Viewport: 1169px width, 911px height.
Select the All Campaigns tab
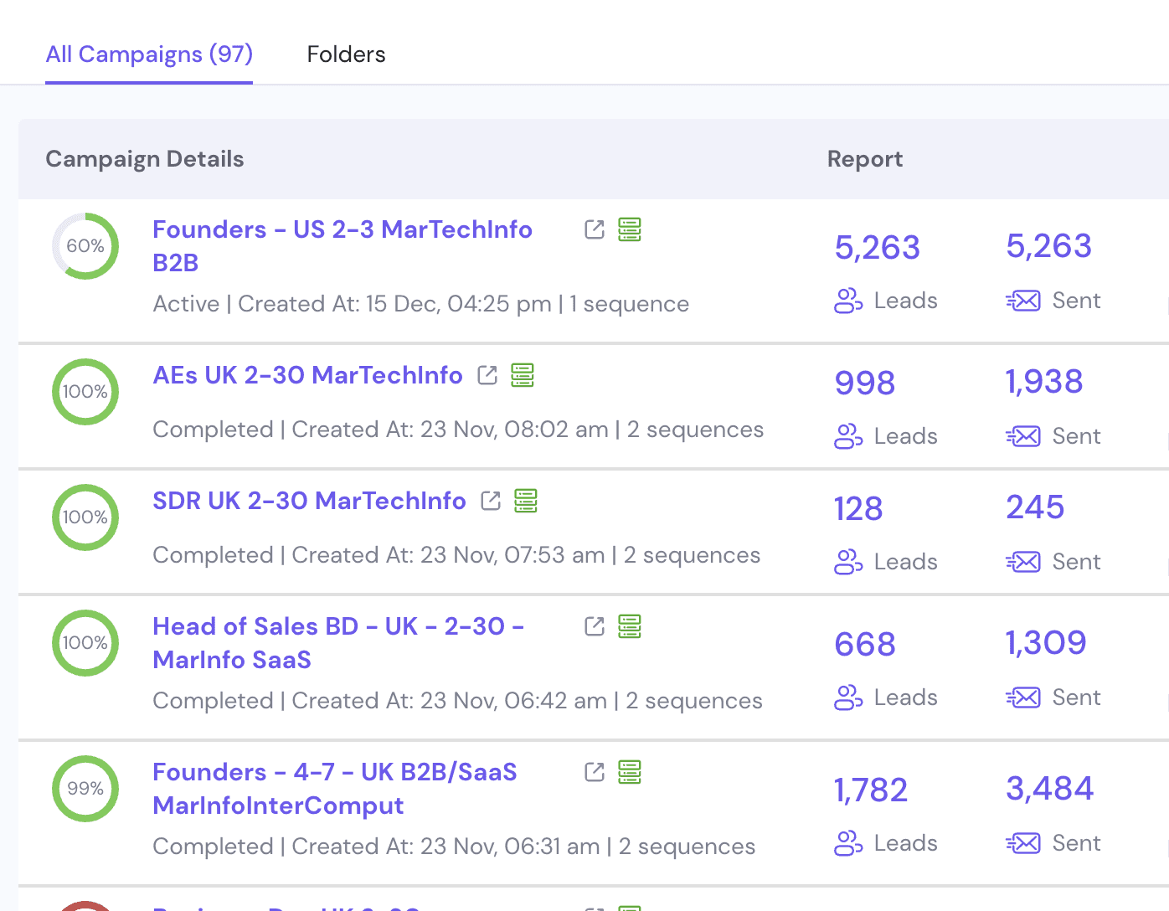pyautogui.click(x=148, y=54)
